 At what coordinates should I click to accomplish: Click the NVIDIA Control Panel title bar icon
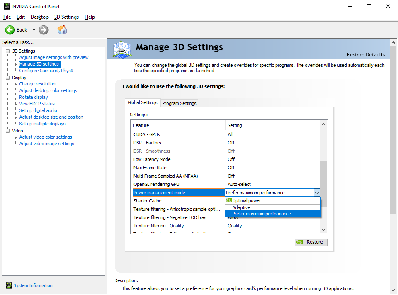pos(7,6)
